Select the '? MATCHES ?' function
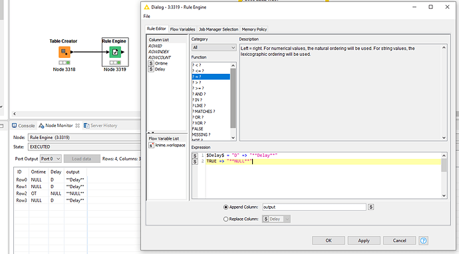 pos(211,112)
